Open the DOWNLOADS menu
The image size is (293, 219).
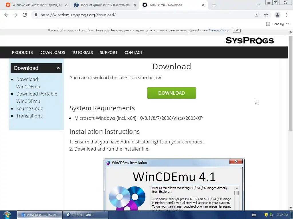(52, 52)
